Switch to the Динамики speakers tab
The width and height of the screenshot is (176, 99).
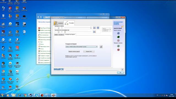coord(58,23)
